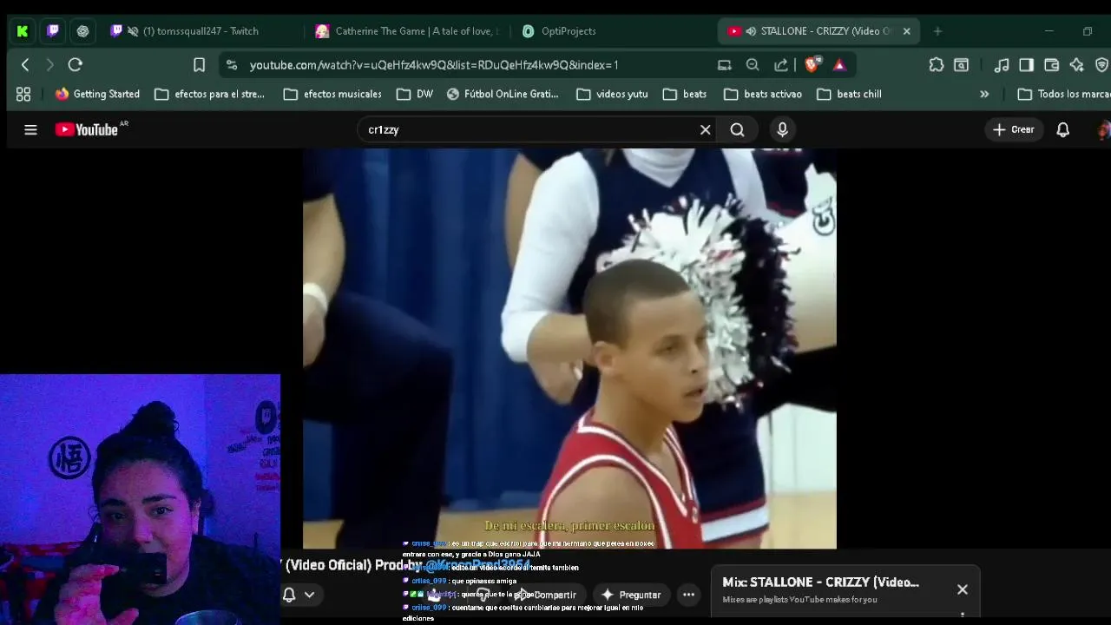The width and height of the screenshot is (1111, 625).
Task: Open Todos los marcadores folder
Action: pyautogui.click(x=1064, y=94)
